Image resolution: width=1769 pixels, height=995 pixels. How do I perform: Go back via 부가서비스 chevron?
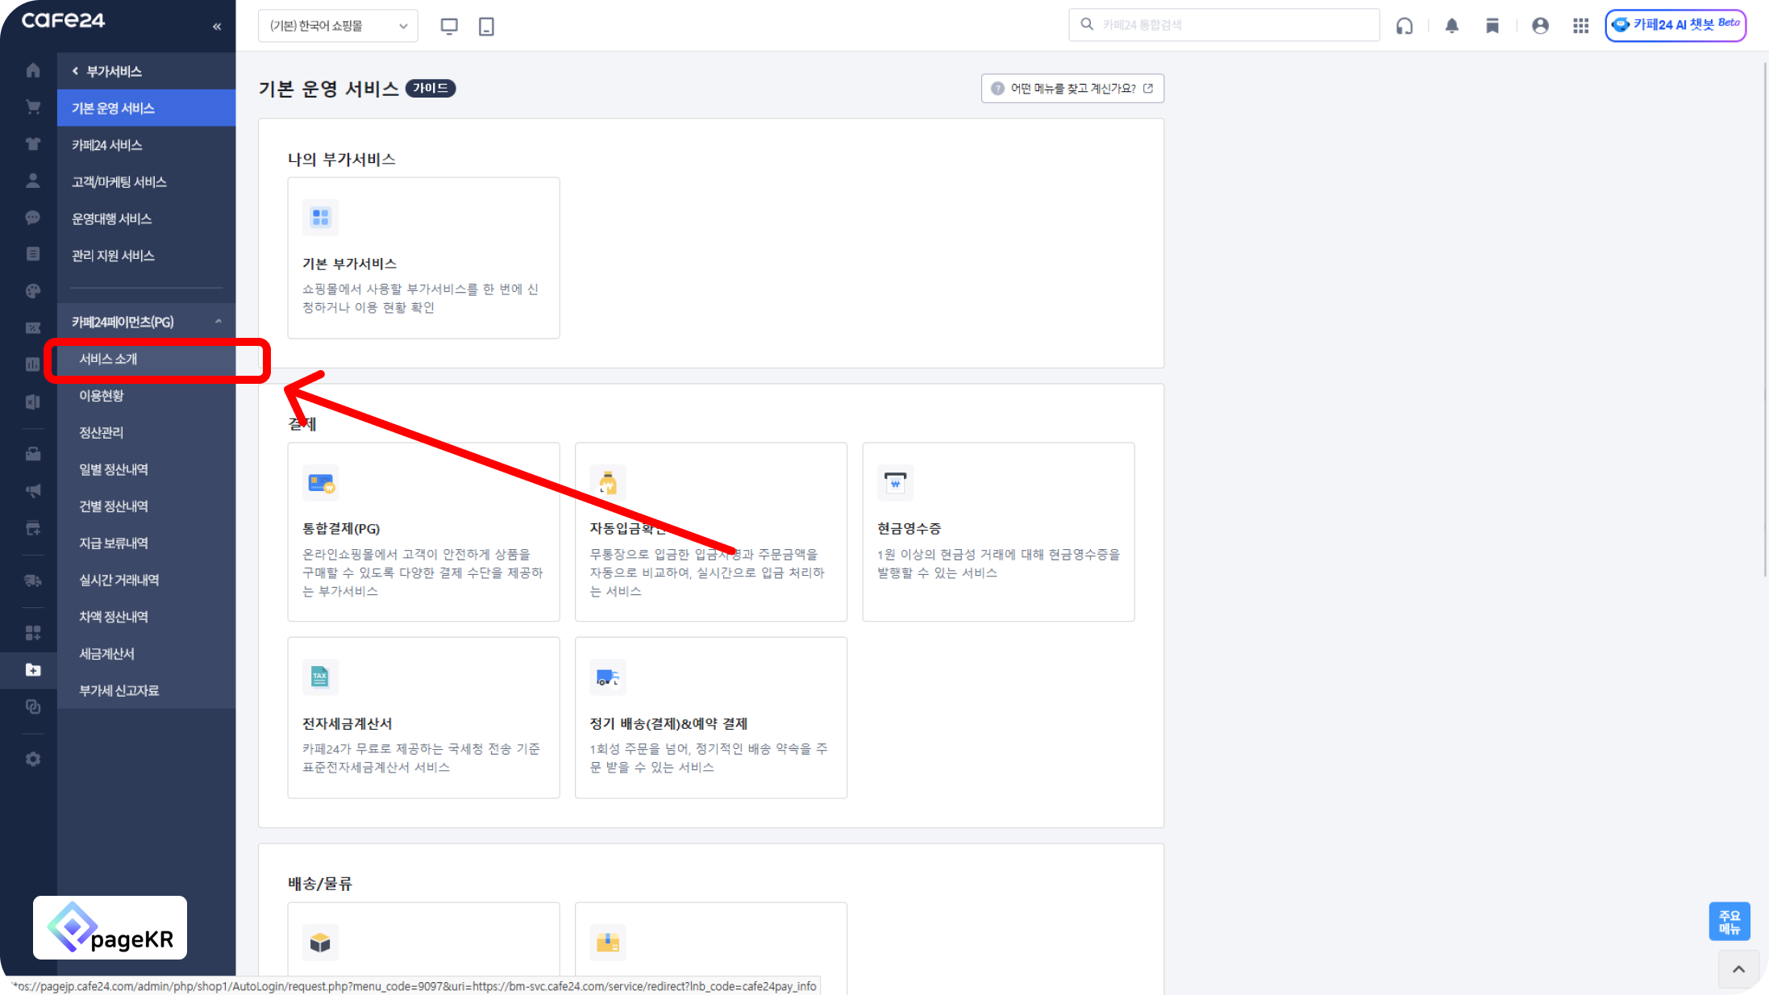(x=76, y=71)
